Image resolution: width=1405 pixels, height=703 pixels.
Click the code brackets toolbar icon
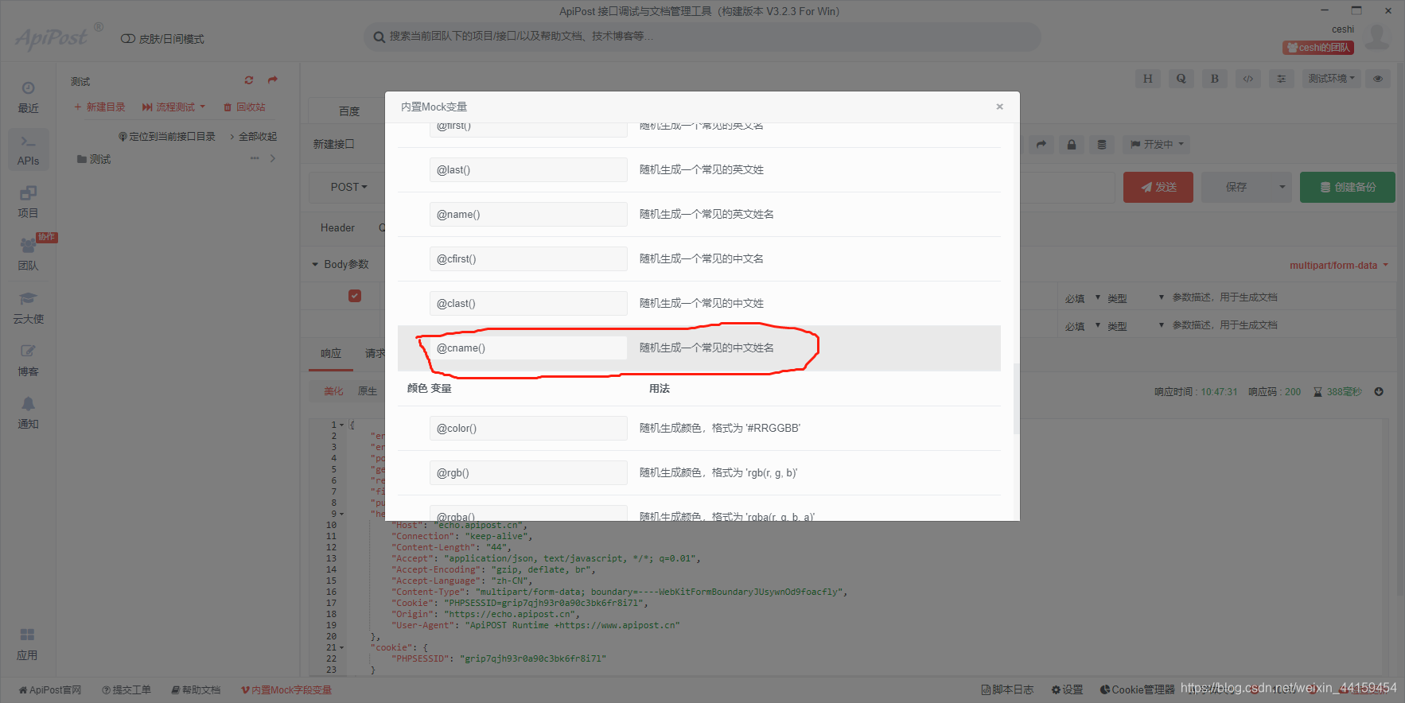point(1248,79)
